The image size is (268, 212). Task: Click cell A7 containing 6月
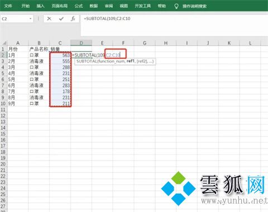click(18, 85)
